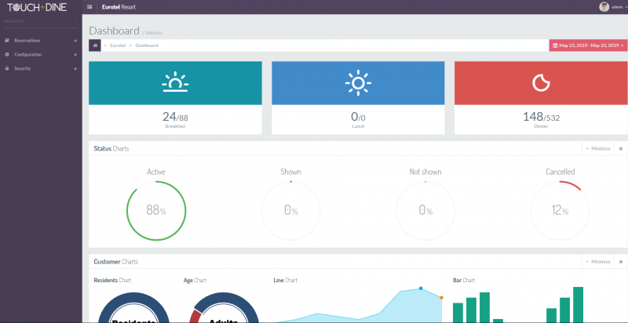This screenshot has height=323, width=628.
Task: Click the home breadcrumb icon
Action: click(95, 45)
